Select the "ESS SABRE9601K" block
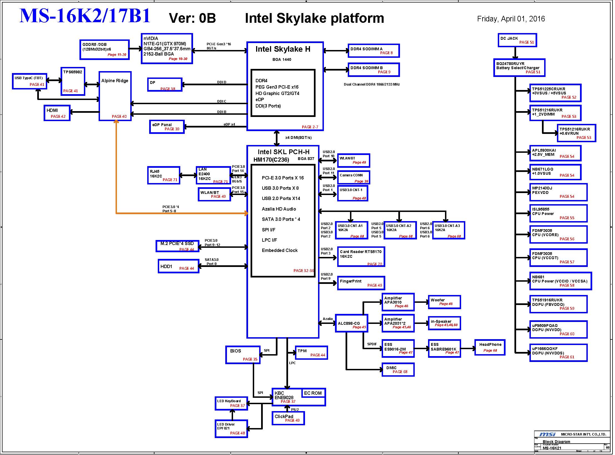Screen dimensions: 615x455 click(x=444, y=348)
